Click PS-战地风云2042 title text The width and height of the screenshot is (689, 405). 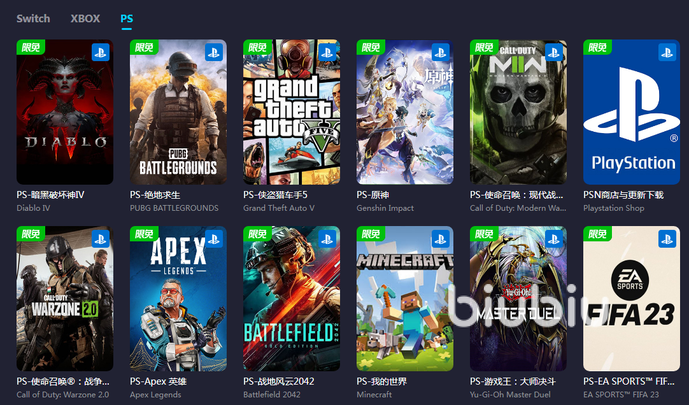point(279,381)
